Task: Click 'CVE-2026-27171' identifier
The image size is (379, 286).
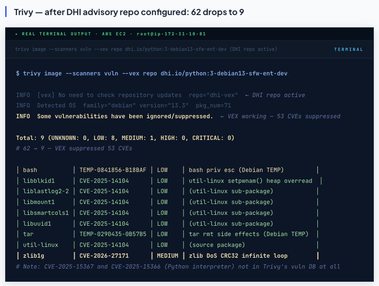Action: [x=104, y=256]
